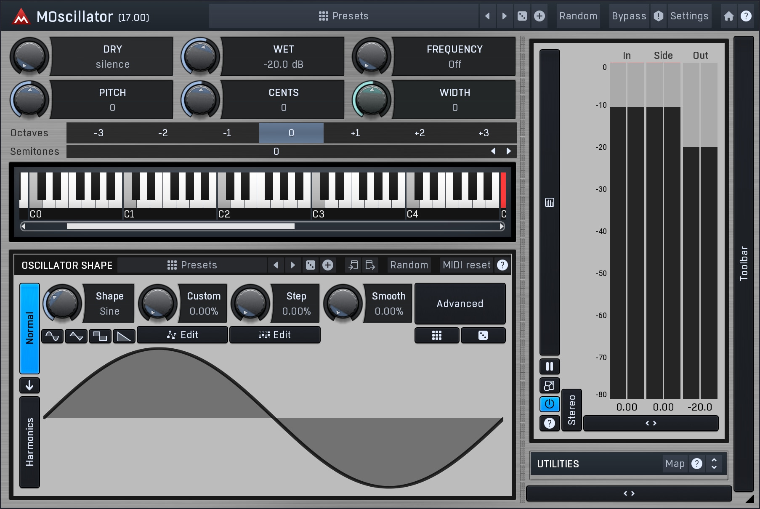This screenshot has width=760, height=509.
Task: Select the square wave shape icon
Action: point(100,336)
